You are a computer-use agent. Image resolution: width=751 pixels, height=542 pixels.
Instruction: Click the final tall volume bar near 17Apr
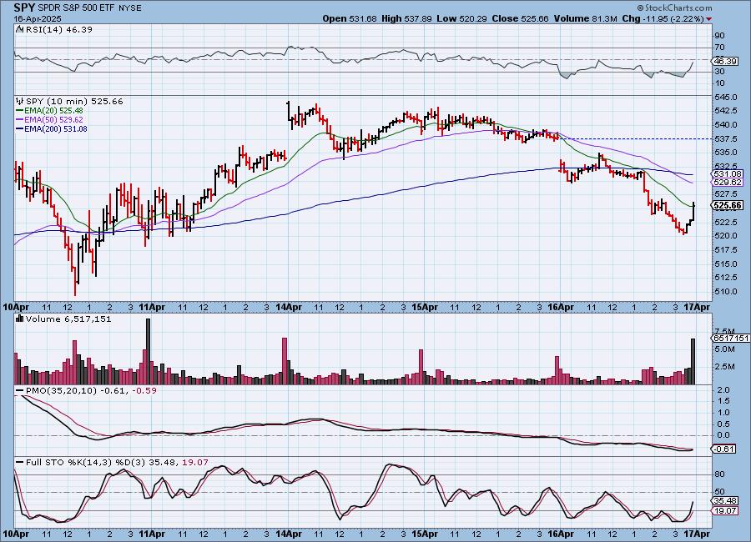coord(693,362)
